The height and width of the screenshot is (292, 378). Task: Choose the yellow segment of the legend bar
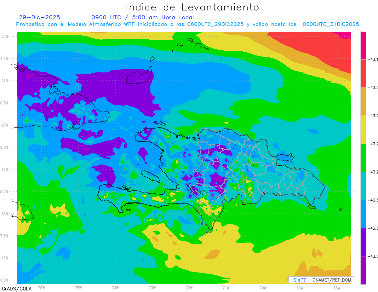[x=363, y=129]
